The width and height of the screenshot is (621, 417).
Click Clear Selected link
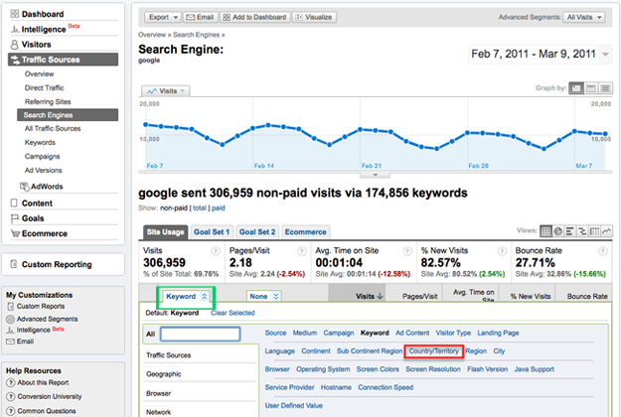[233, 313]
